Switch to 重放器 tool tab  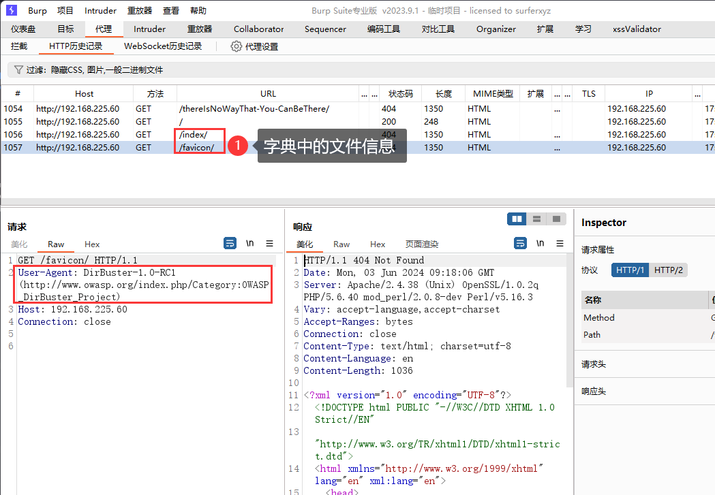[200, 29]
